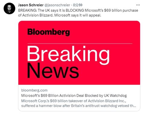Screen dimensions: 143x114
Task: Click Jason Schreier's round profile avatar
Action: (x=9, y=8)
